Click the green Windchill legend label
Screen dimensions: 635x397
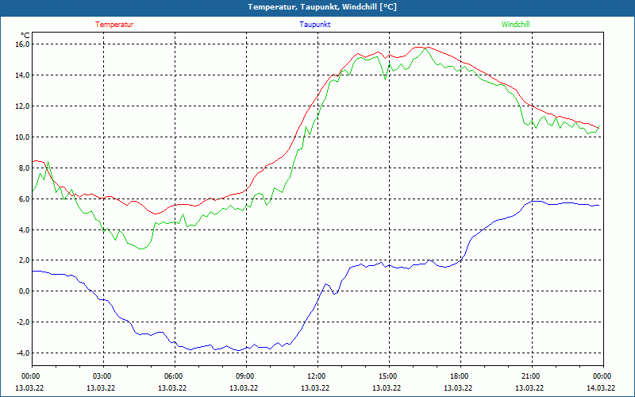[515, 25]
